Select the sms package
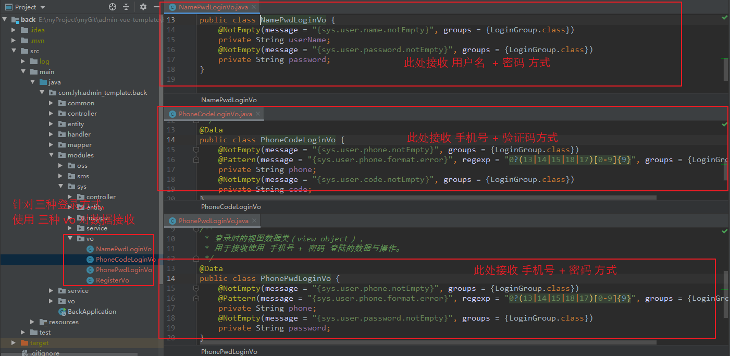Screen dimensions: 730x356 pos(83,176)
